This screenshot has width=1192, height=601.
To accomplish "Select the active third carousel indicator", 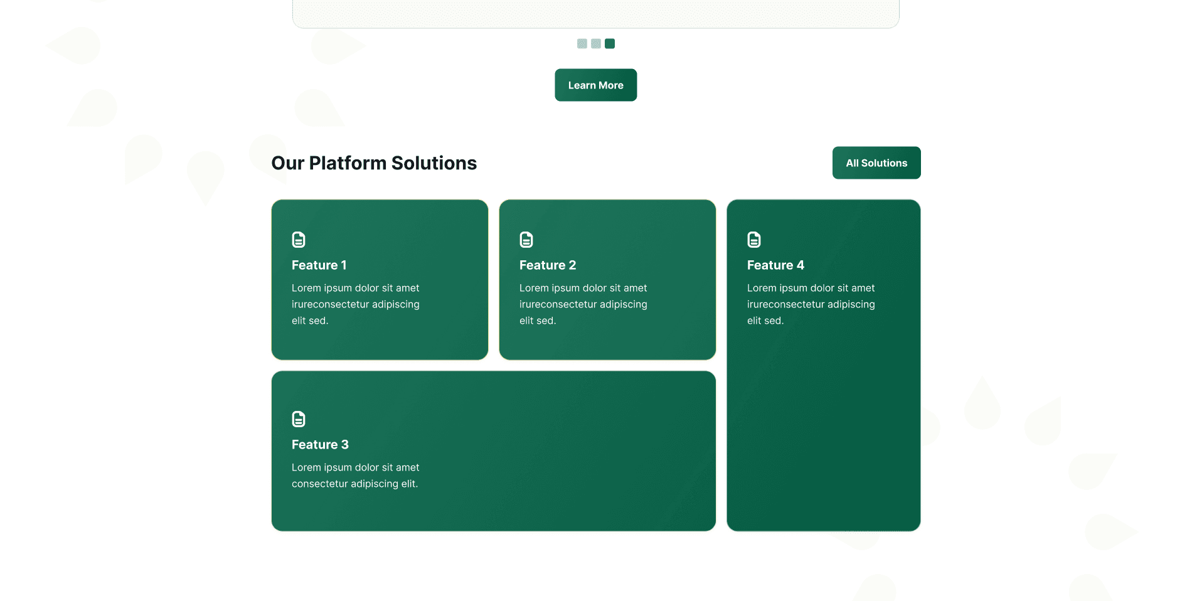I will (x=609, y=43).
